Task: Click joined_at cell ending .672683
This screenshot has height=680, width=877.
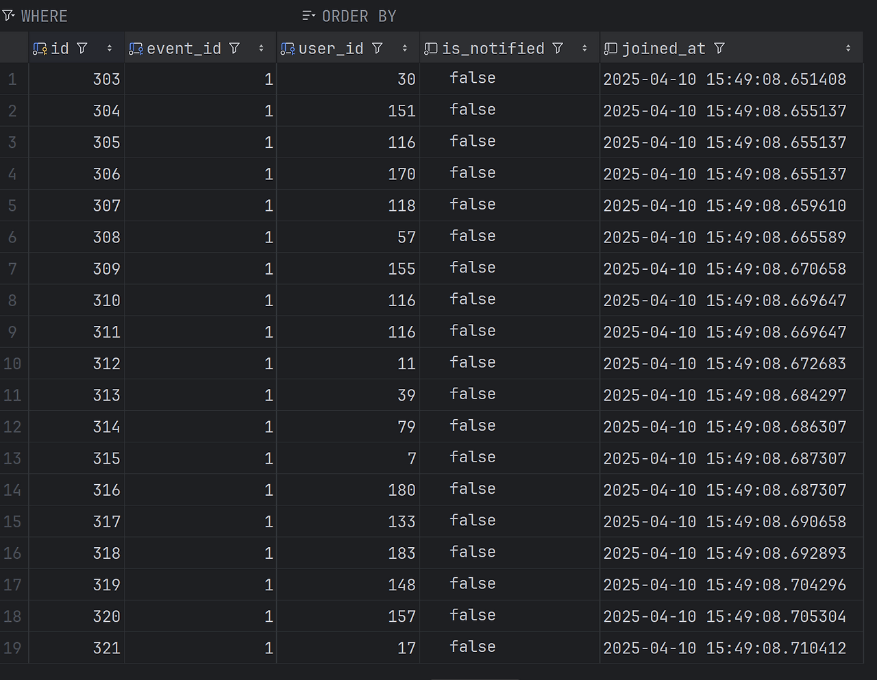Action: coord(731,364)
